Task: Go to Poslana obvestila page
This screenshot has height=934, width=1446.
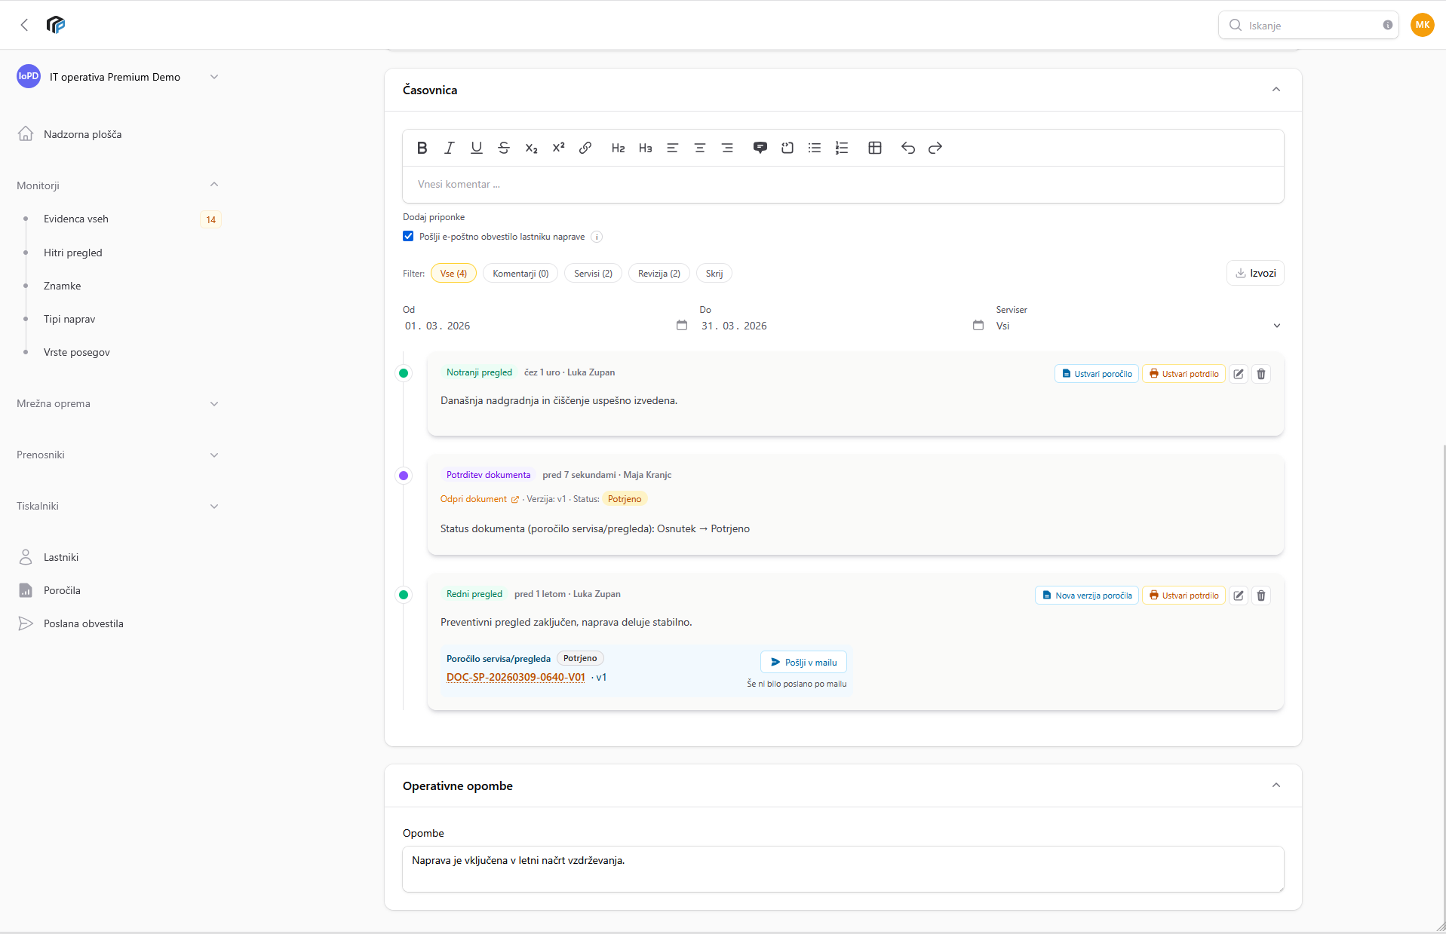Action: [83, 623]
